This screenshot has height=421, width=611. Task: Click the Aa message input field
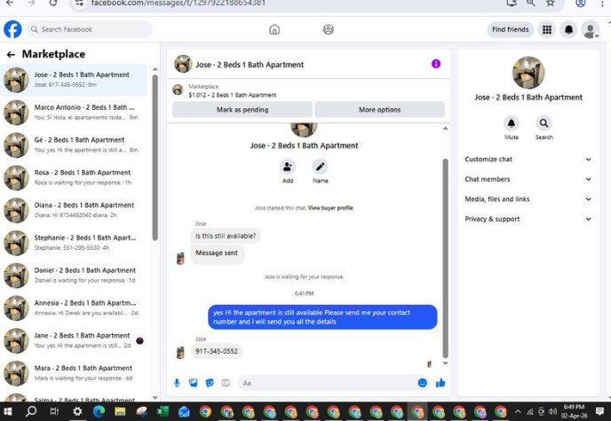tap(328, 383)
